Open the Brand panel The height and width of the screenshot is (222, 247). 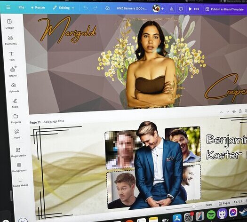click(x=13, y=71)
